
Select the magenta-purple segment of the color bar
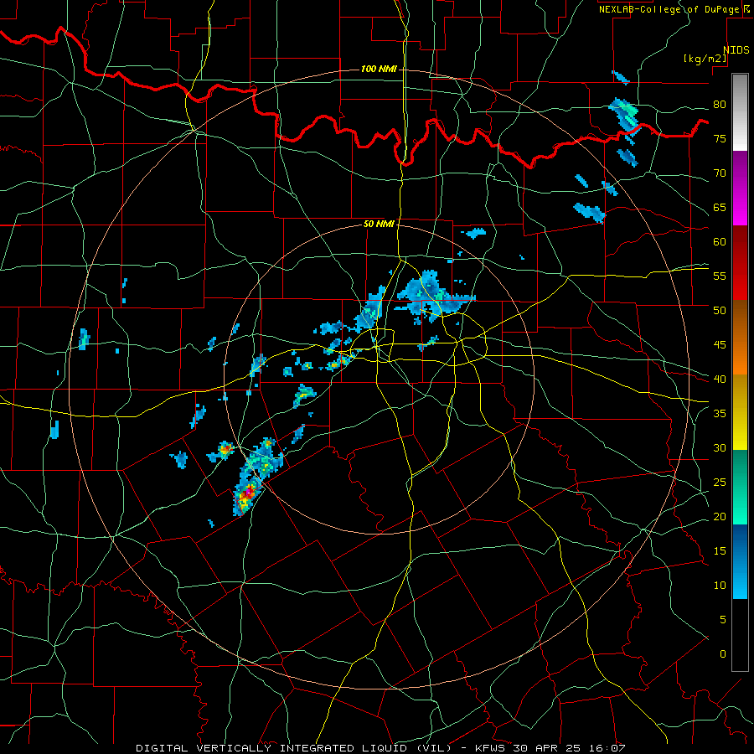[x=740, y=188]
